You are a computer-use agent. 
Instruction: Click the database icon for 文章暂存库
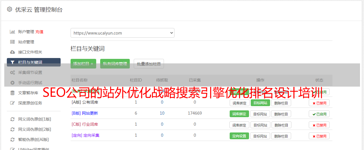[13, 93]
